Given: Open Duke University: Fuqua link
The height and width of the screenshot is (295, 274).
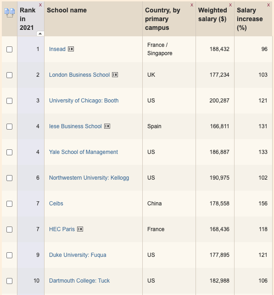Looking at the screenshot, I should [78, 255].
